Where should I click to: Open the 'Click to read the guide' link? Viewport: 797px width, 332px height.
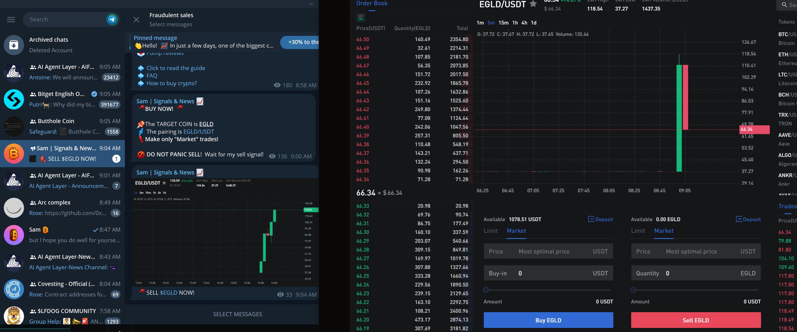click(x=175, y=68)
